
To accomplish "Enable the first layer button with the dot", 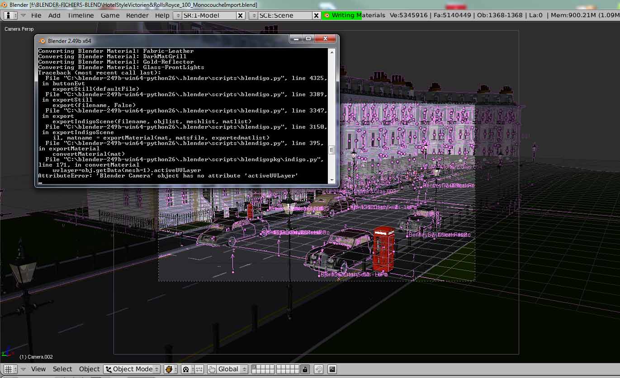I will (x=254, y=367).
